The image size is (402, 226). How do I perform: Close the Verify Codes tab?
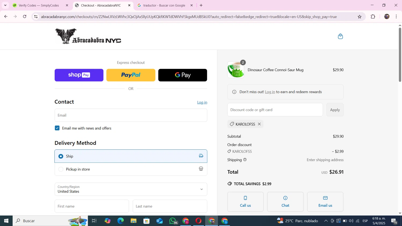(67, 5)
